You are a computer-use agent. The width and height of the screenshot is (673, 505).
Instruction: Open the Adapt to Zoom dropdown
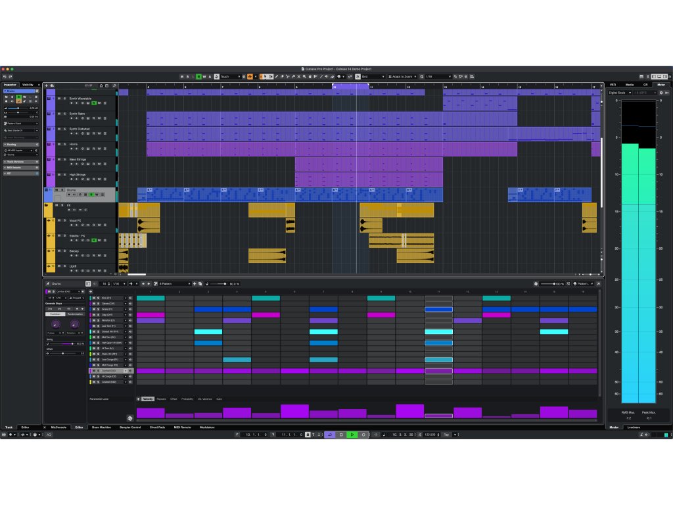(403, 76)
